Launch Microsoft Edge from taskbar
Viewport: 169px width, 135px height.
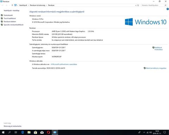pos(23,133)
